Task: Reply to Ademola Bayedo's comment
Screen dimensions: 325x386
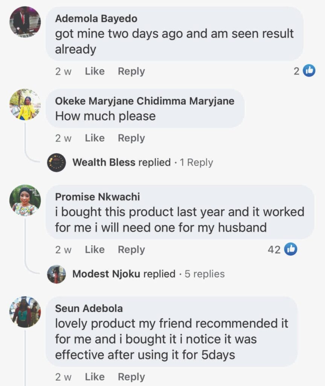Action: tap(131, 71)
